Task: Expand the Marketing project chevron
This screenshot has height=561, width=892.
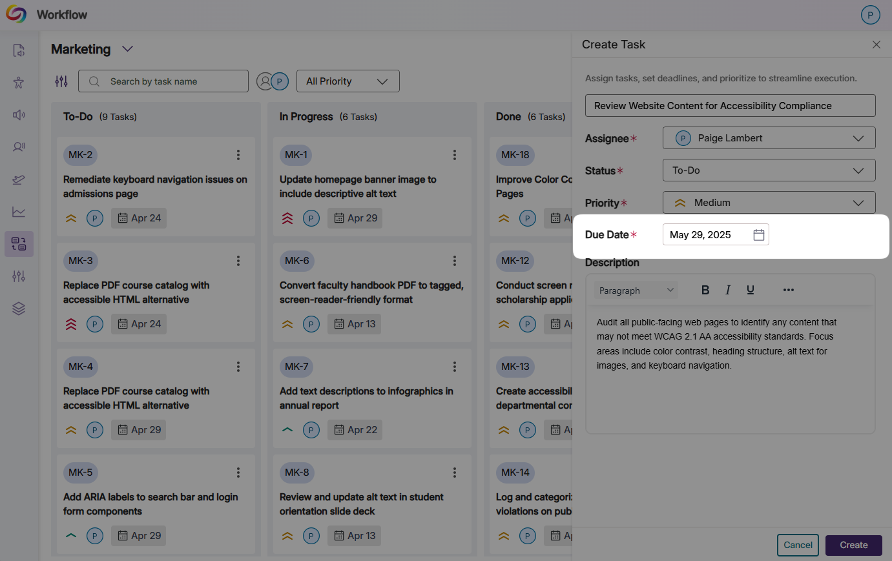Action: 127,49
